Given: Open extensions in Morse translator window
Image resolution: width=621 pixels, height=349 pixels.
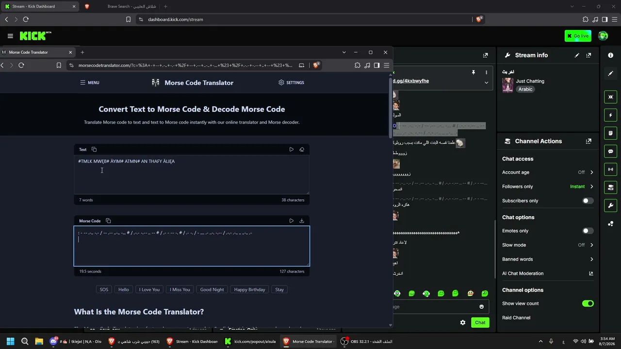Looking at the screenshot, I should [x=358, y=65].
